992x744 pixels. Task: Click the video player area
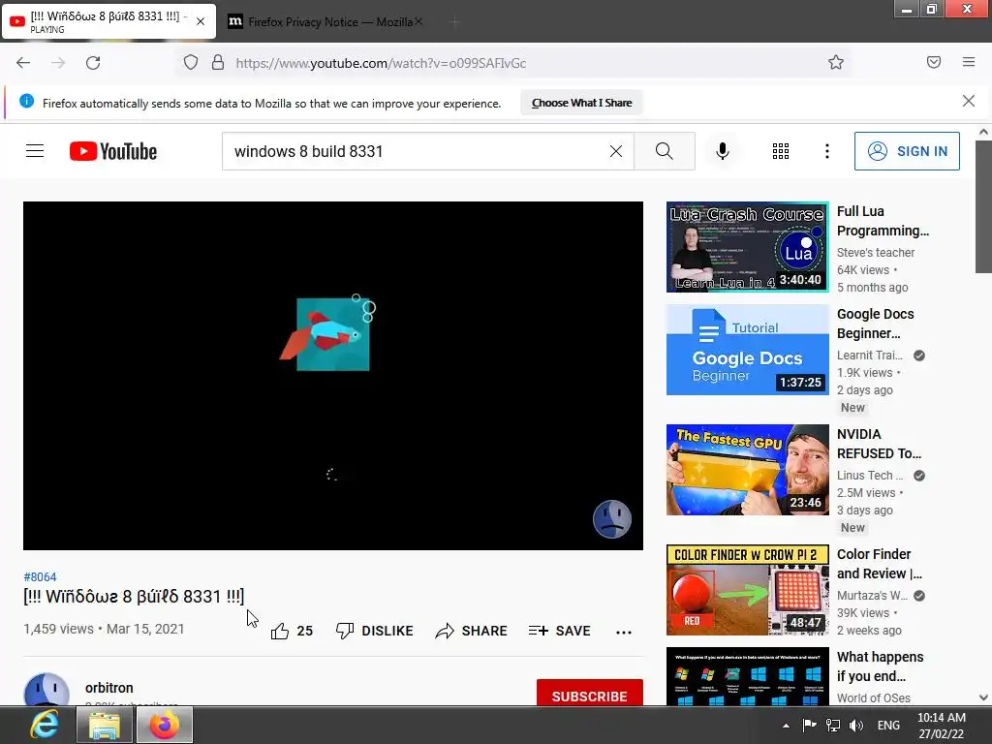pos(333,376)
